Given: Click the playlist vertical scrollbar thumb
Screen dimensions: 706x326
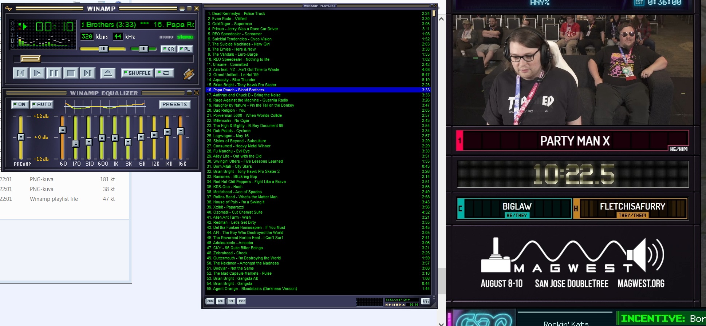Looking at the screenshot, I should [x=434, y=13].
